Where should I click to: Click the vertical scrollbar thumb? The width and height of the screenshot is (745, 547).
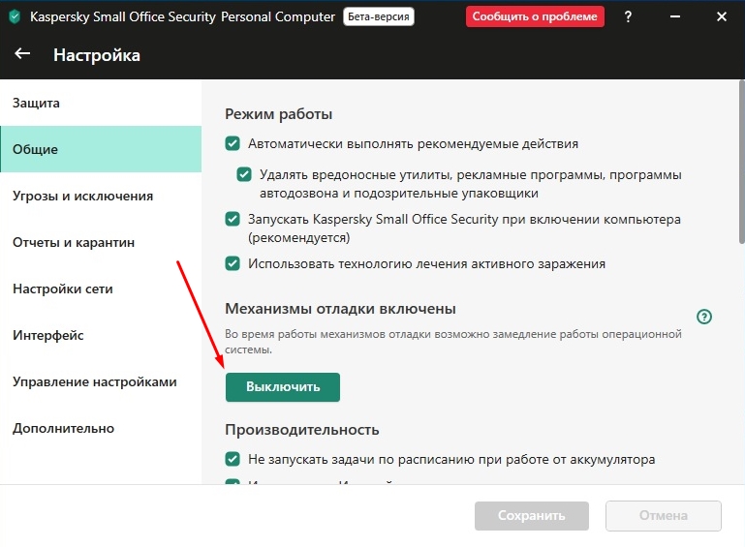pyautogui.click(x=742, y=162)
